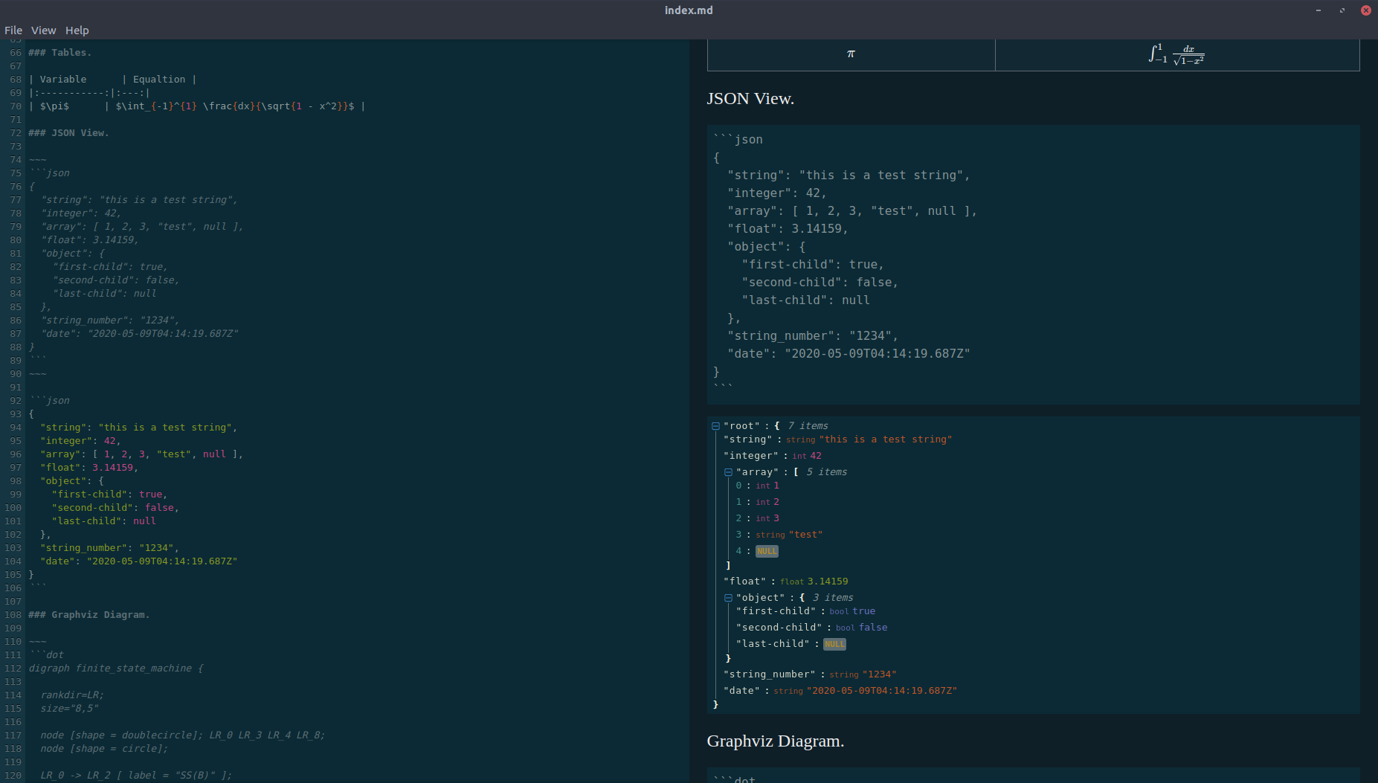Screen dimensions: 1378x783
Task: Click "this is a test string" tree value
Action: pos(885,439)
